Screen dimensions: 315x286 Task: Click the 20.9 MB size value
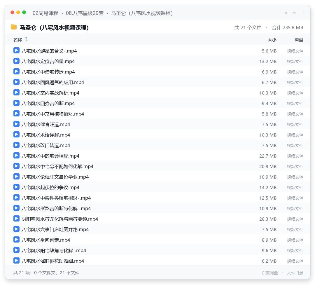[268, 166]
